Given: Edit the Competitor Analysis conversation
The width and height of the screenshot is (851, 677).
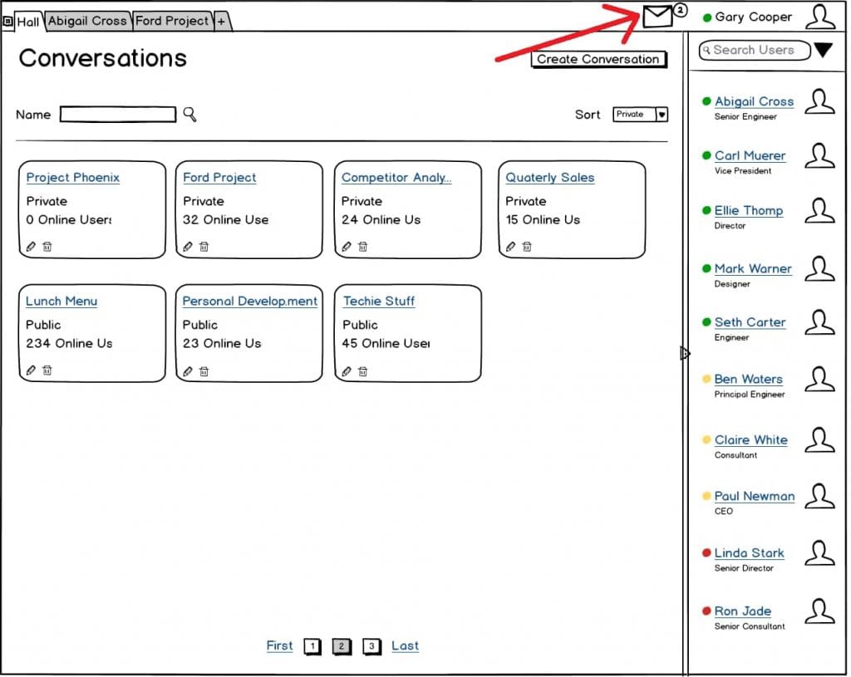Looking at the screenshot, I should point(347,247).
